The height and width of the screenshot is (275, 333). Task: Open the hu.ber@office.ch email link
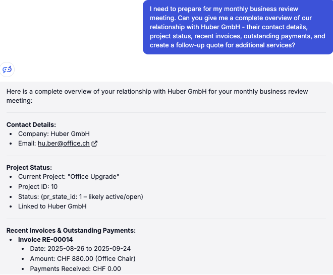coord(64,144)
